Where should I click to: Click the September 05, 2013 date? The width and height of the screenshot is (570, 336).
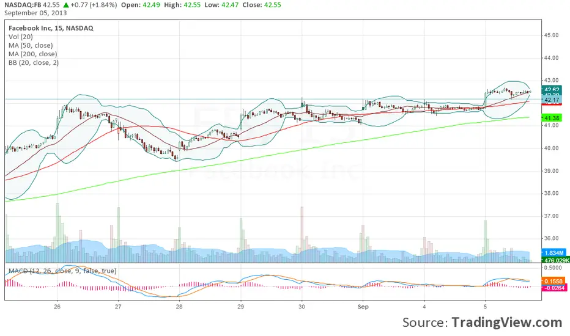pos(35,13)
